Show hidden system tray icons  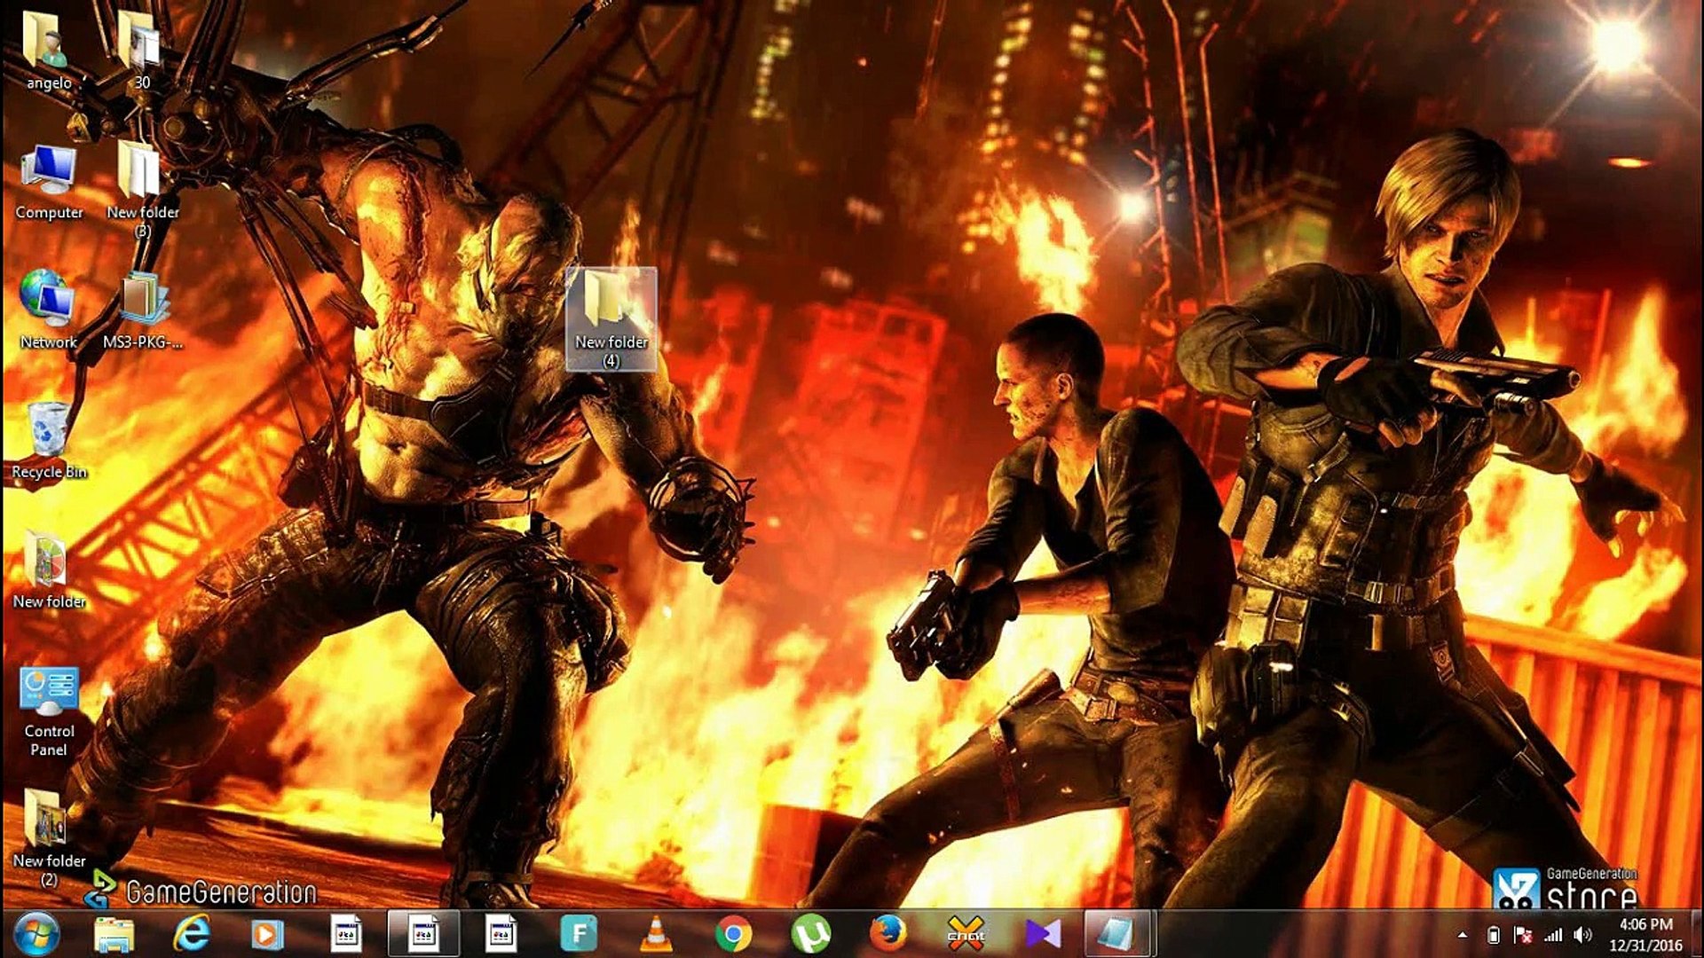pyautogui.click(x=1462, y=935)
